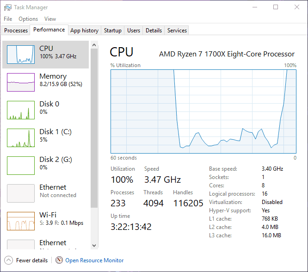
Task: Close the Task Manager window
Action: [x=297, y=7]
